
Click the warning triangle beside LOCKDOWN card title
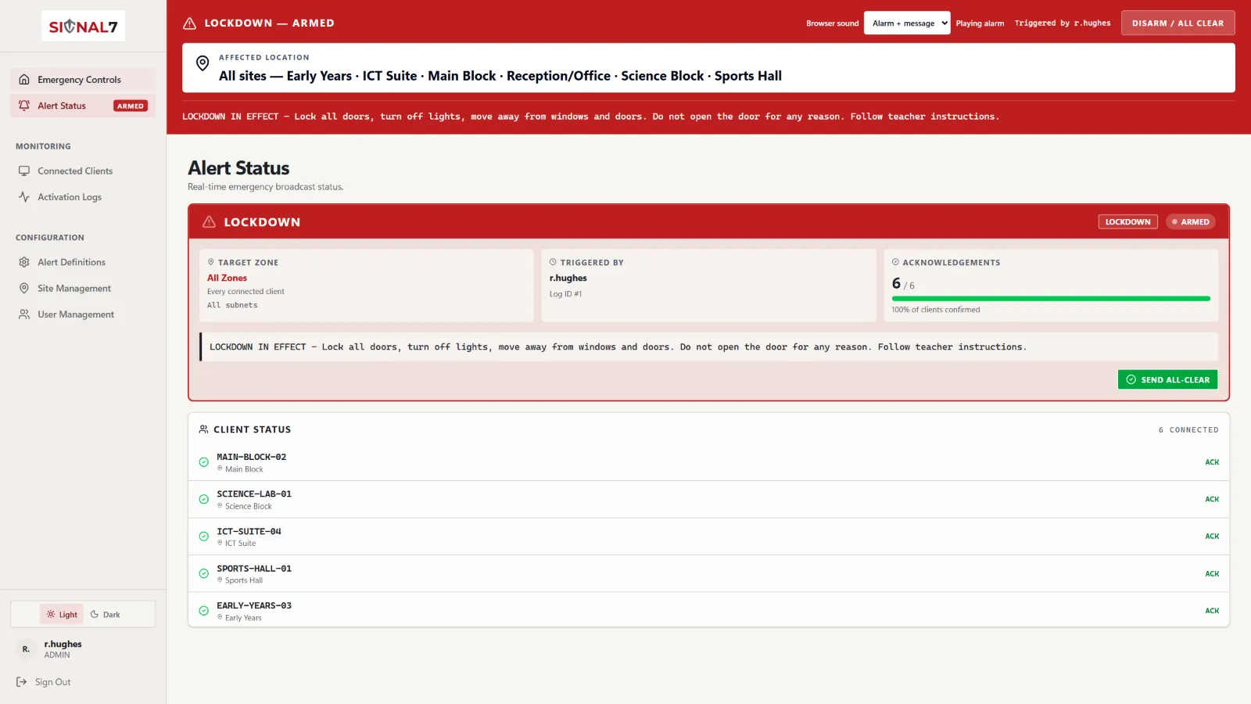(209, 222)
